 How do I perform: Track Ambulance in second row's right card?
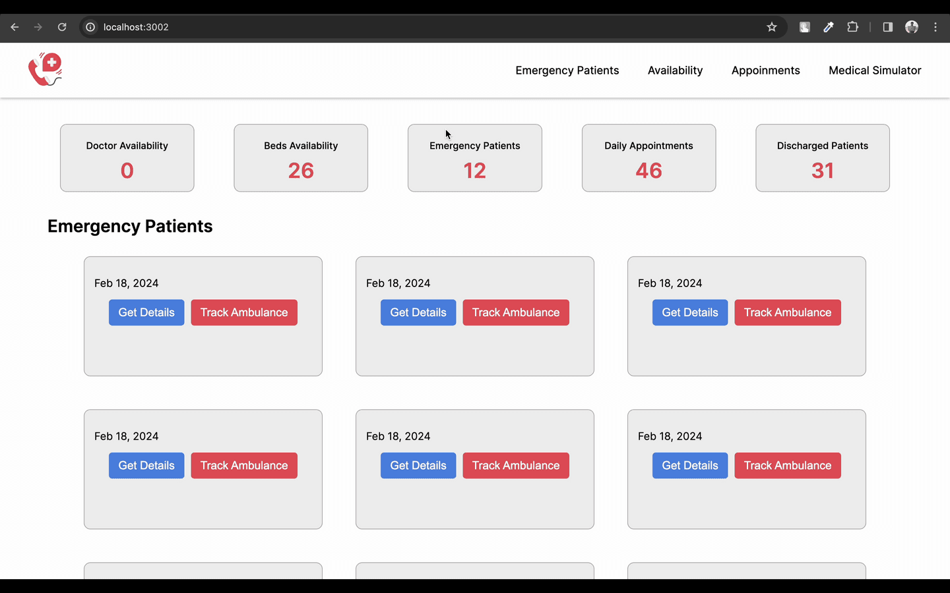pyautogui.click(x=788, y=465)
